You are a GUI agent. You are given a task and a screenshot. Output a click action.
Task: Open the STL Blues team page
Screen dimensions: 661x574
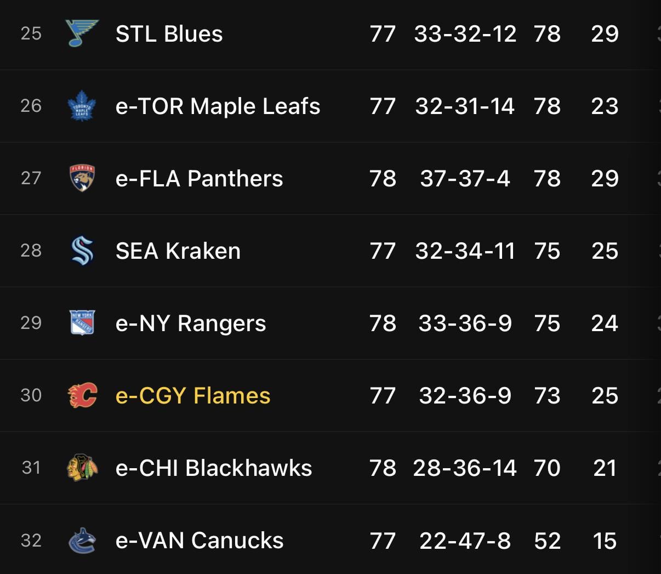(x=169, y=34)
